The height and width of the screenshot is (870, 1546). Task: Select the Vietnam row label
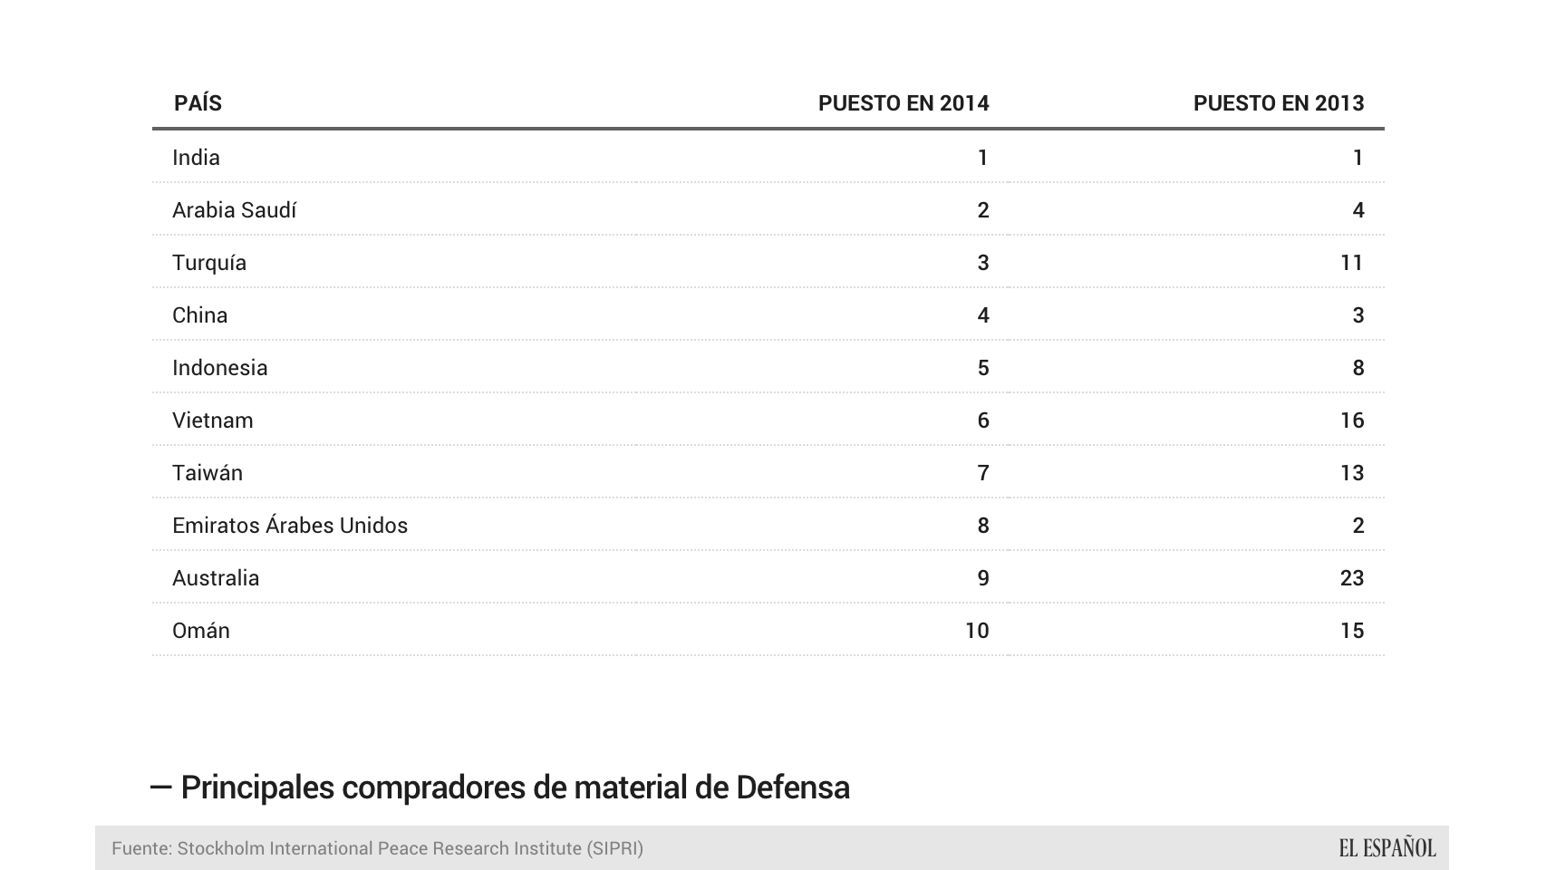coord(212,420)
